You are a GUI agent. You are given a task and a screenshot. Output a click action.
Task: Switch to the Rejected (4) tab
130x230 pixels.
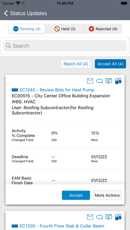tap(103, 29)
